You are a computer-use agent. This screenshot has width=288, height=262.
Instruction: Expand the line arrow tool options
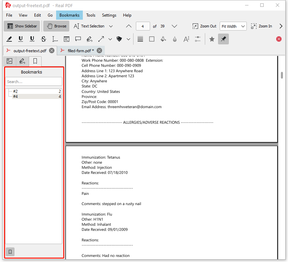coord(110,39)
